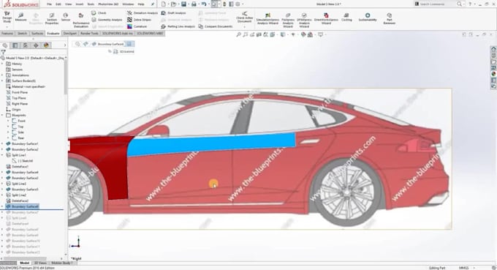The height and width of the screenshot is (270, 497).
Task: Expand the History folder in the tree
Action: pos(2,64)
